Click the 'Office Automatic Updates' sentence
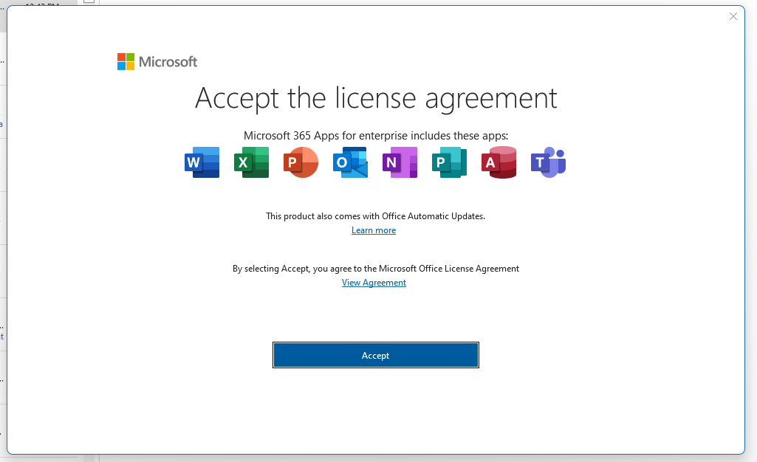This screenshot has height=462, width=757. coord(375,216)
